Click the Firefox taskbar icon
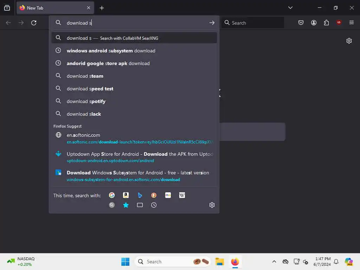 coord(235,262)
